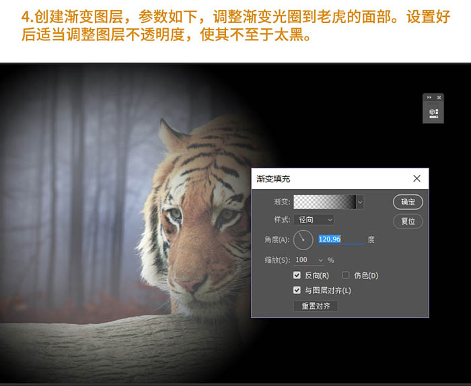Image resolution: width=471 pixels, height=386 pixels.
Task: Open the gradient preset dropdown arrow
Action: (x=360, y=202)
